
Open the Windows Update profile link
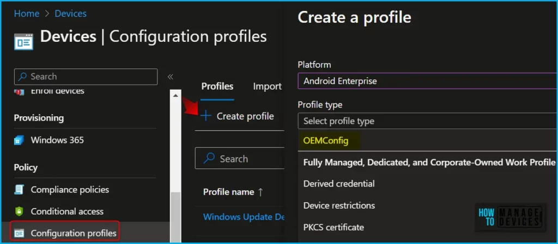click(x=244, y=217)
